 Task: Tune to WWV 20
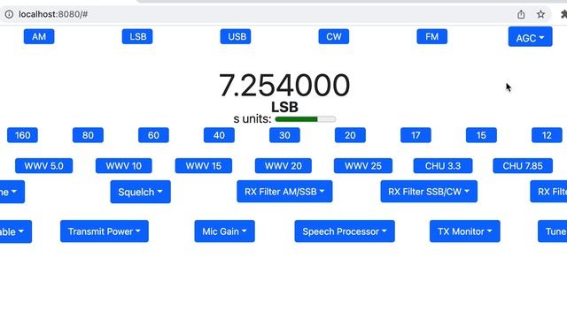point(283,166)
